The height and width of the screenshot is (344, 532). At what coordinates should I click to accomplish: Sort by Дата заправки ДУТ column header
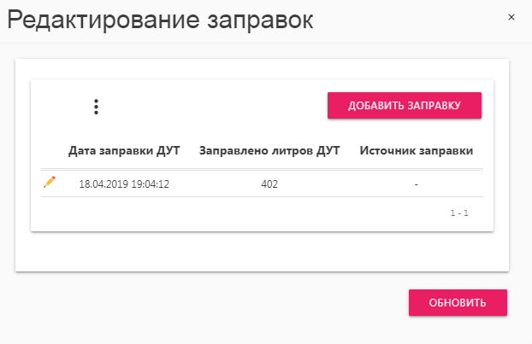(x=124, y=150)
